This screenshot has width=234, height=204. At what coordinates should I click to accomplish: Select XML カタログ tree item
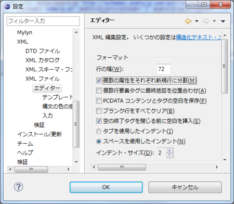pyautogui.click(x=43, y=60)
